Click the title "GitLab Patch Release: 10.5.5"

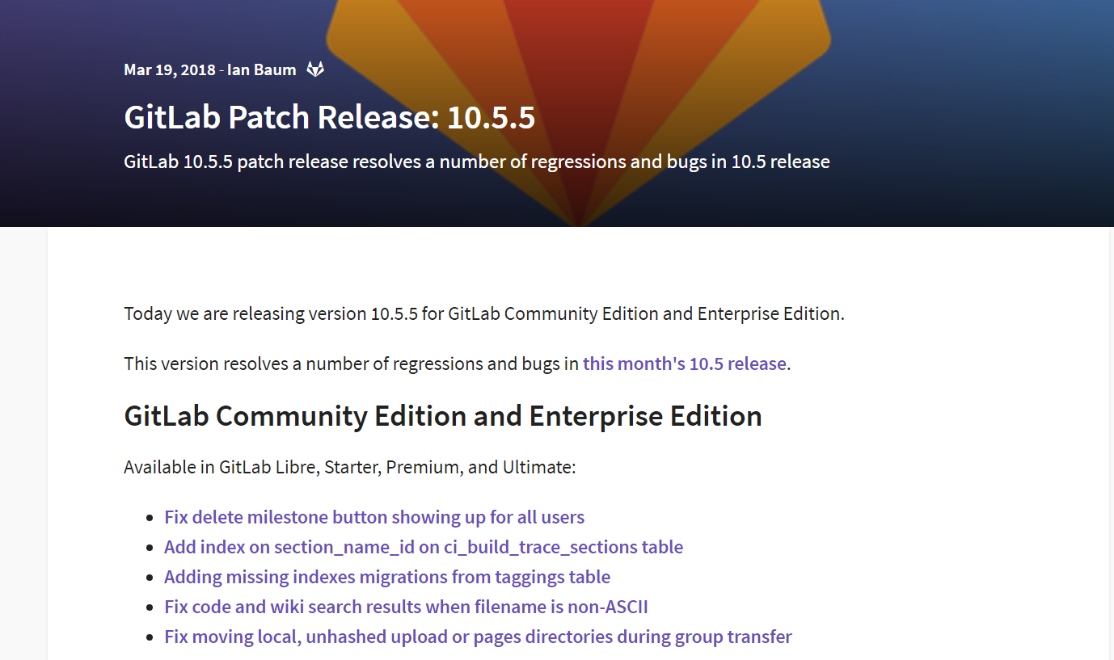pos(330,117)
